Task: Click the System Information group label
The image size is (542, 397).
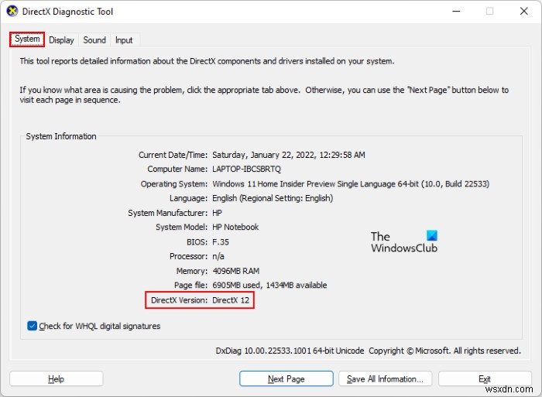Action: (61, 136)
